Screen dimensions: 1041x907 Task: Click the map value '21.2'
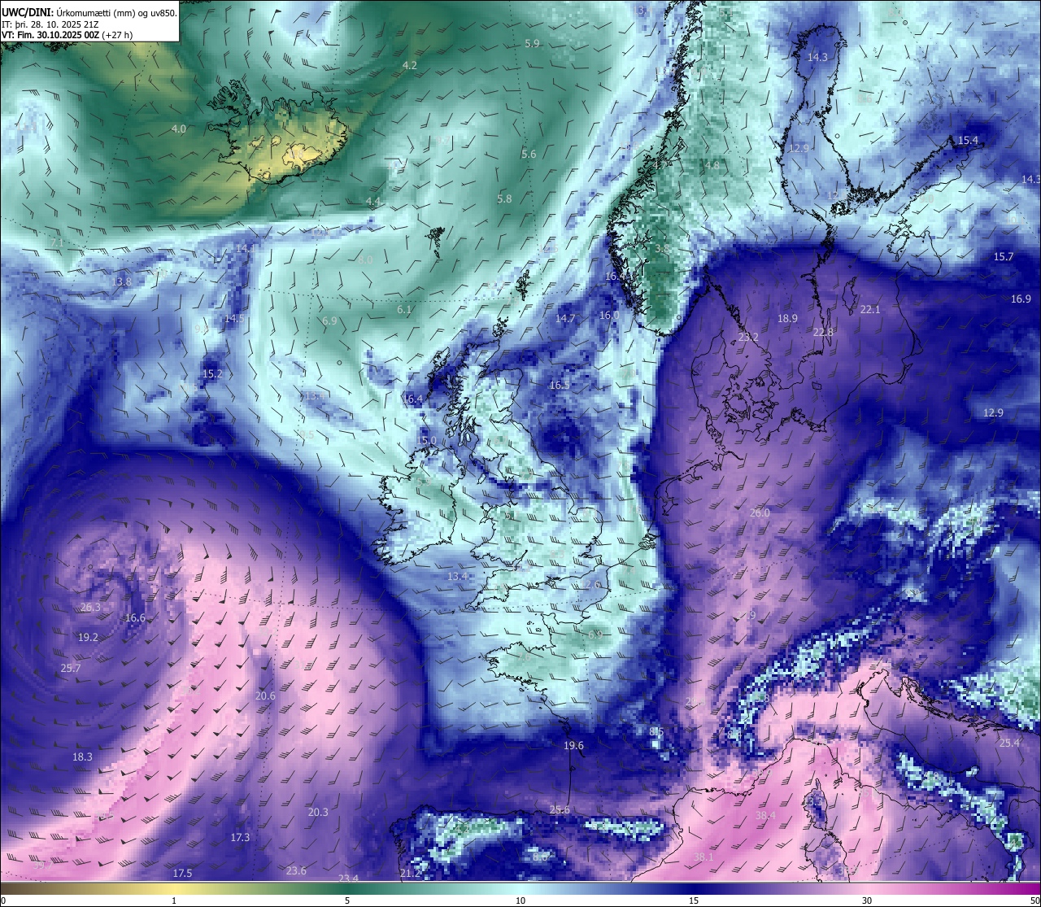pos(411,873)
